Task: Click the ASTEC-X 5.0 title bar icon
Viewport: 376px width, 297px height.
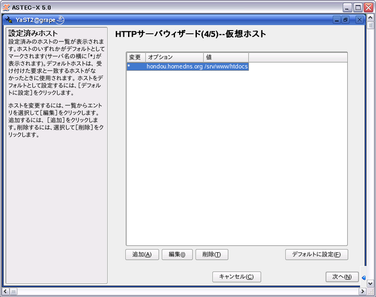Action: [6, 8]
